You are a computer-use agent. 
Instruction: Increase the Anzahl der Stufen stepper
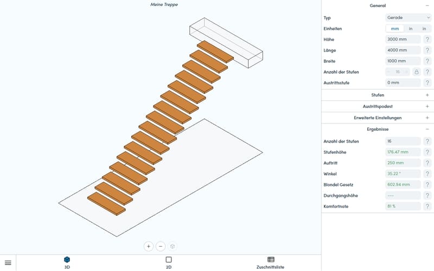pyautogui.click(x=406, y=72)
